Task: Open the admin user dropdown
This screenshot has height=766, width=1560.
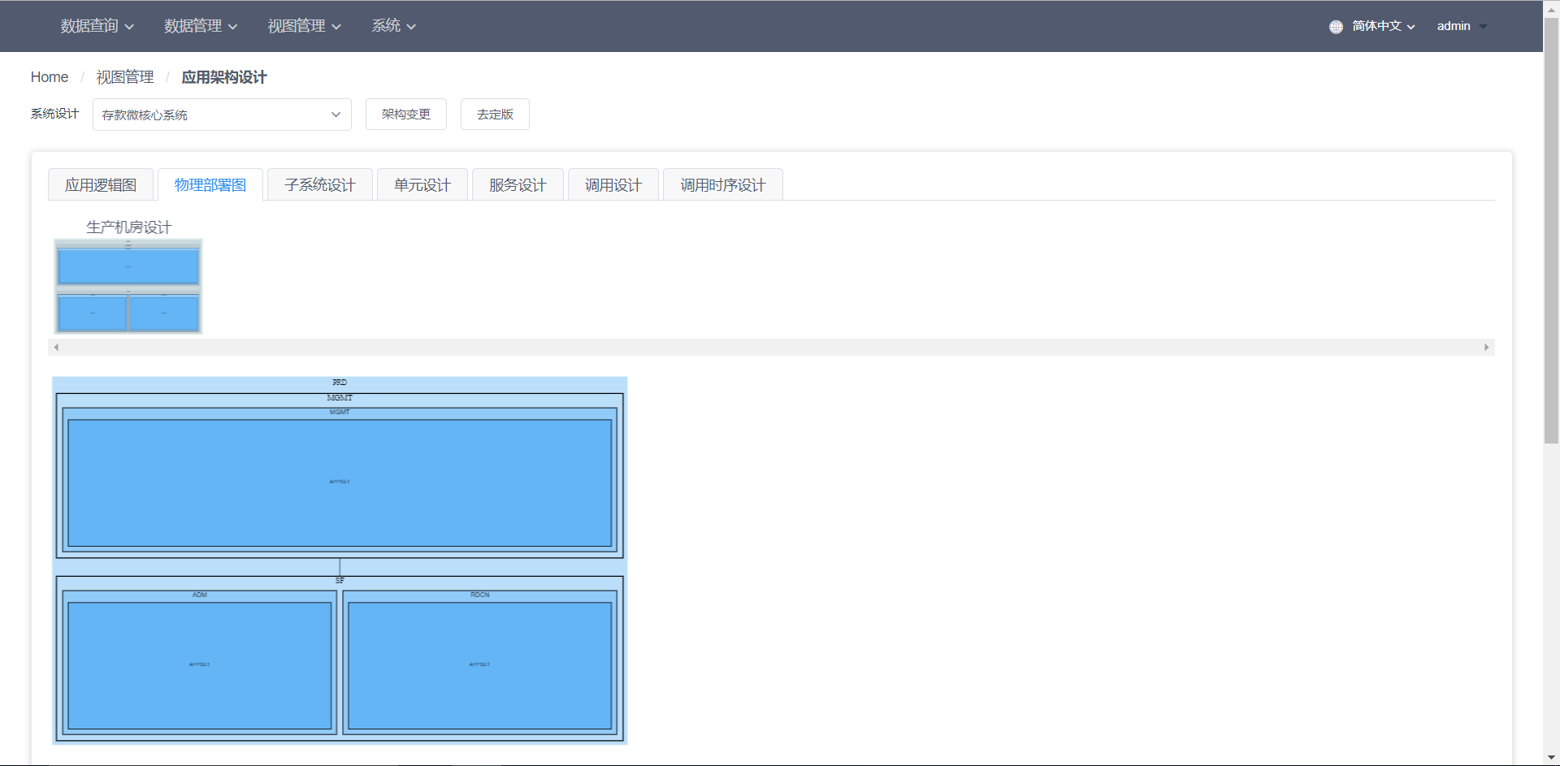Action: tap(1462, 26)
